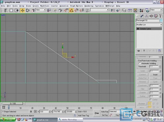164x122 pixels.
Task: Select the Boolean Union icon
Action: (x=150, y=103)
